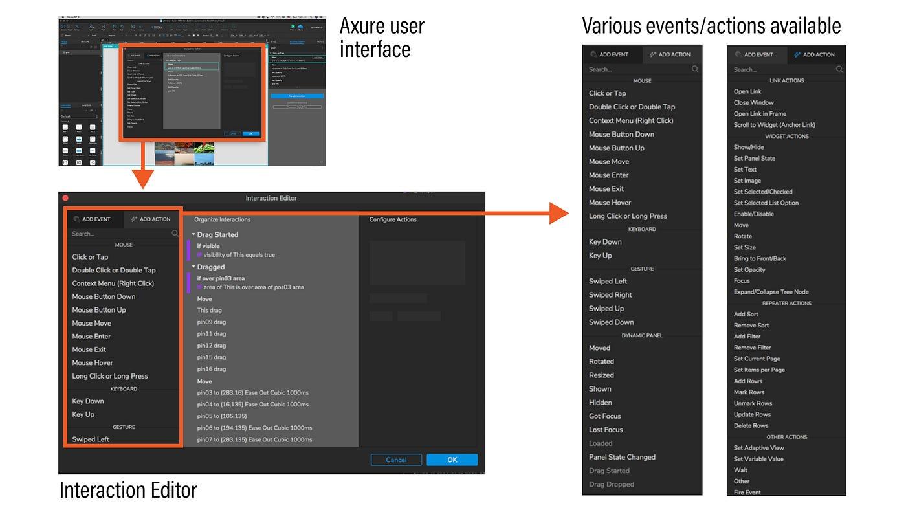Image resolution: width=906 pixels, height=510 pixels.
Task: Click New Interaction button in Axure thumbnail
Action: (x=296, y=96)
